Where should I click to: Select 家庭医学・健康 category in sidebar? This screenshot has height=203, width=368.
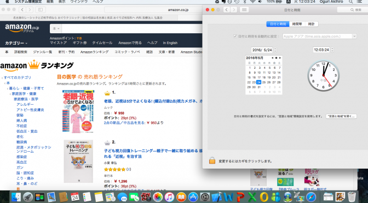click(24, 94)
